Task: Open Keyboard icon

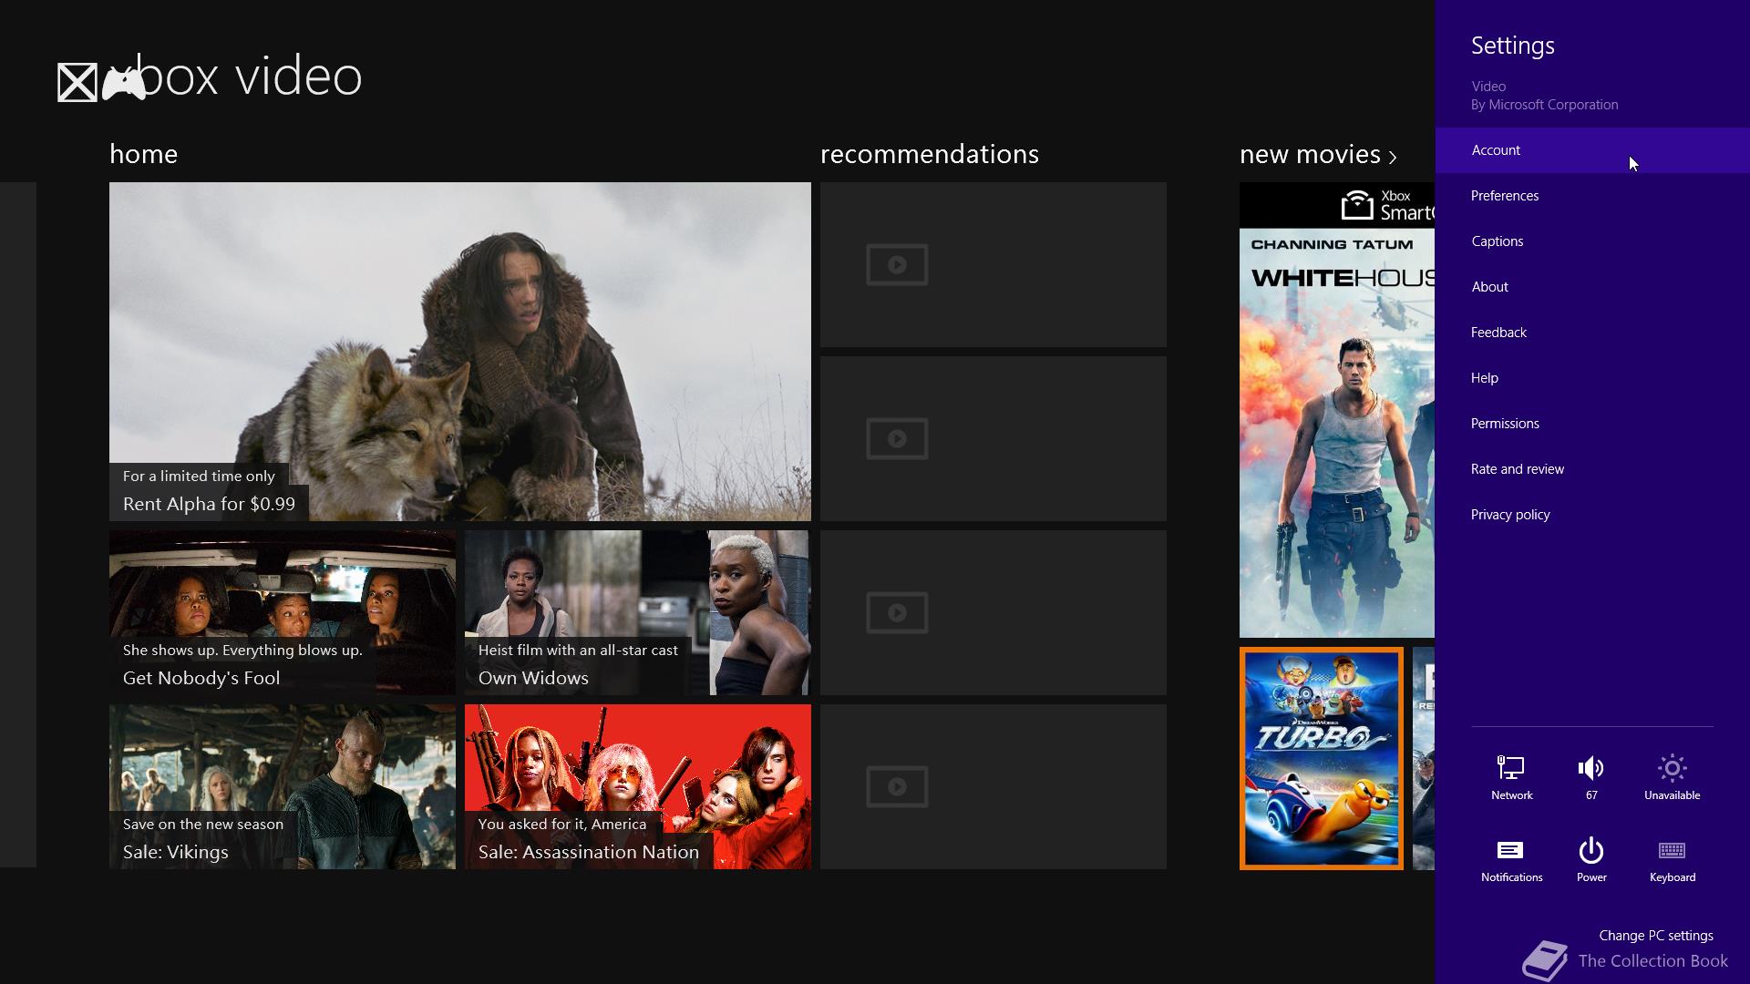Action: pos(1672,850)
